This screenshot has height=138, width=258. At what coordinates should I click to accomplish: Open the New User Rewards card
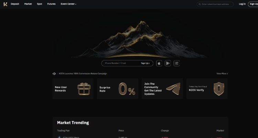pos(73,89)
